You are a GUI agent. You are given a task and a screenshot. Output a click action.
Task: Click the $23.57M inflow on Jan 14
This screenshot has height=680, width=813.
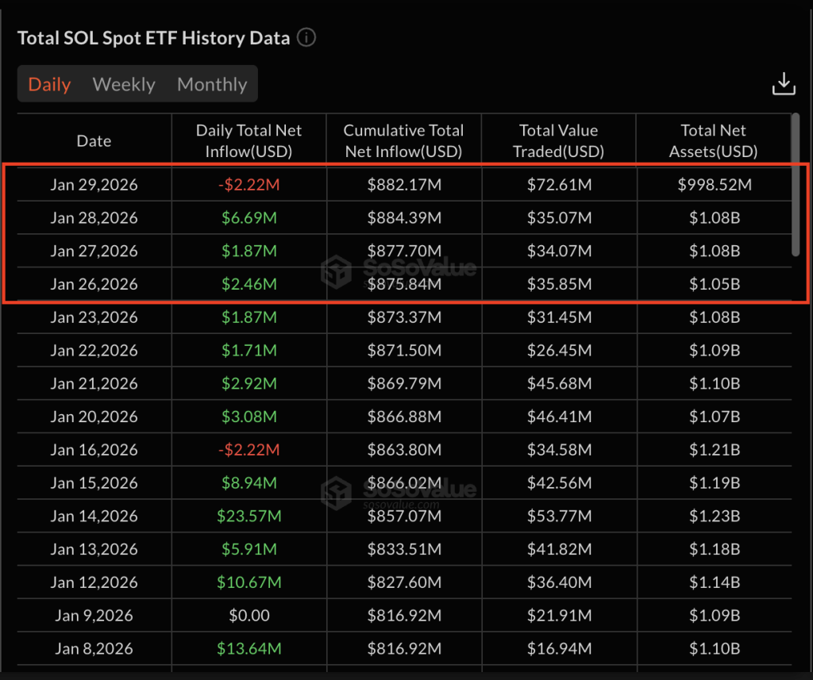click(x=249, y=516)
